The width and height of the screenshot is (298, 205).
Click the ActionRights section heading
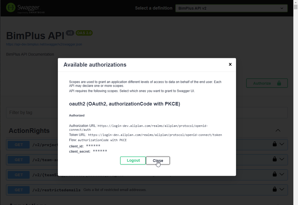tap(29, 131)
